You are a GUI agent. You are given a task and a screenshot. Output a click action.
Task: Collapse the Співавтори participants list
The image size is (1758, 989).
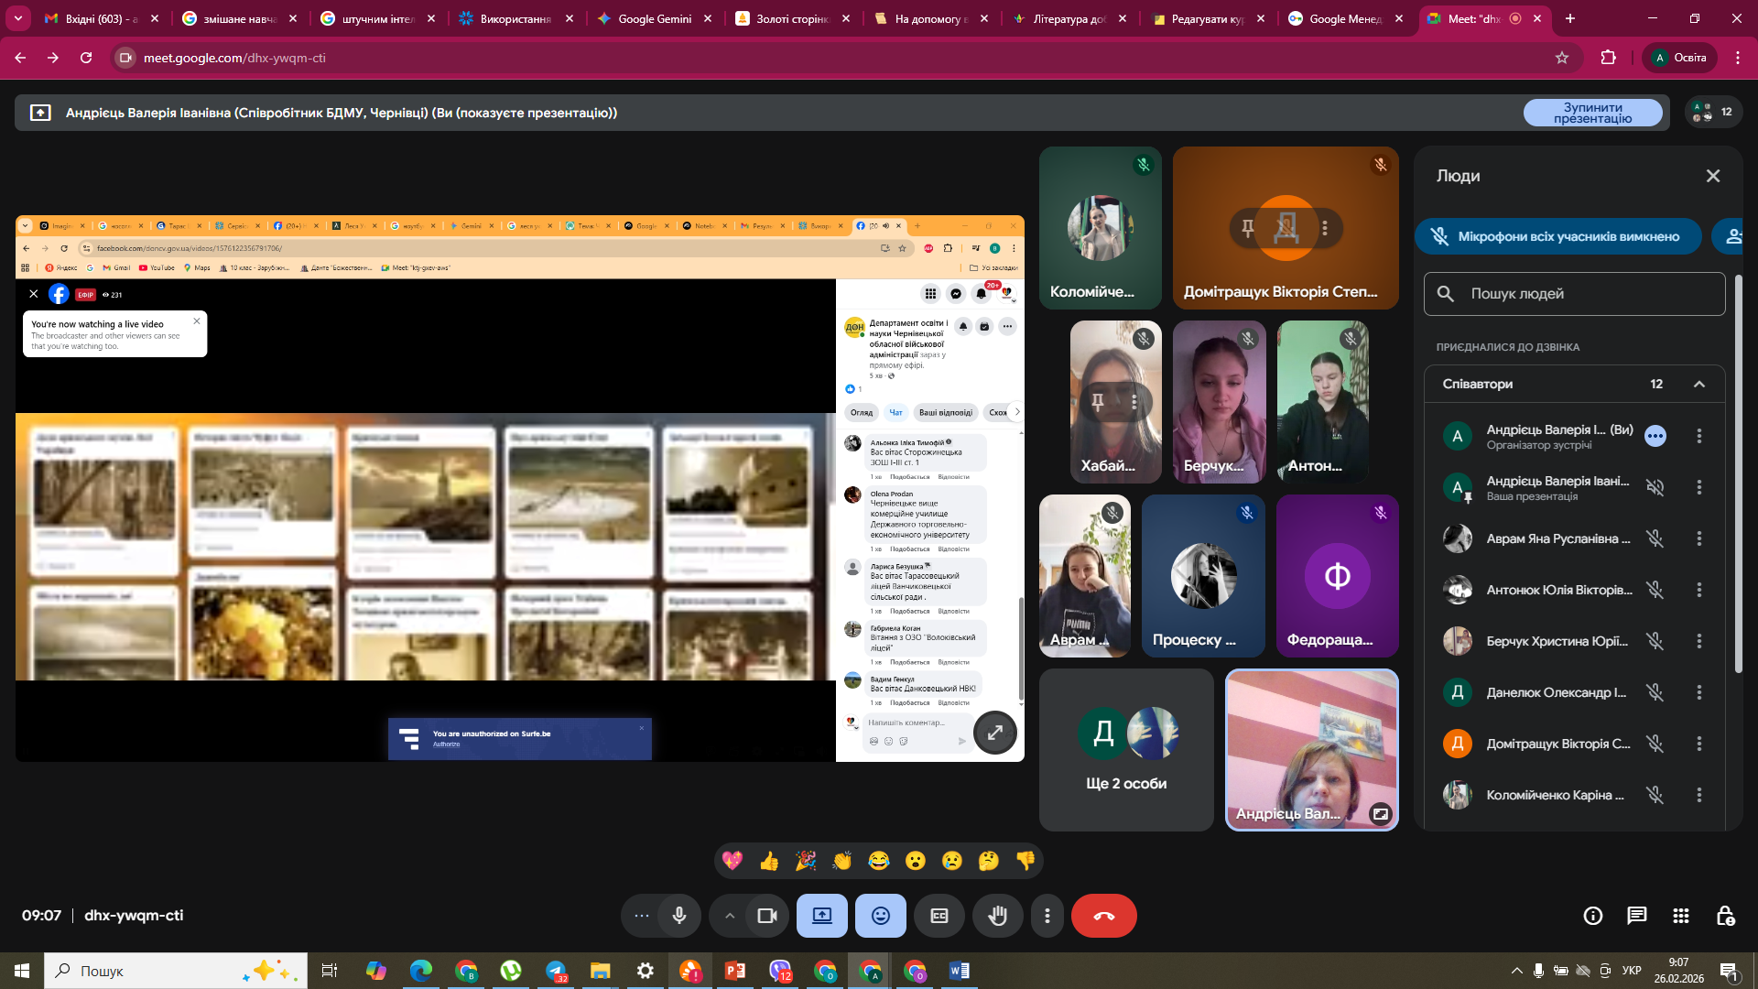point(1698,384)
